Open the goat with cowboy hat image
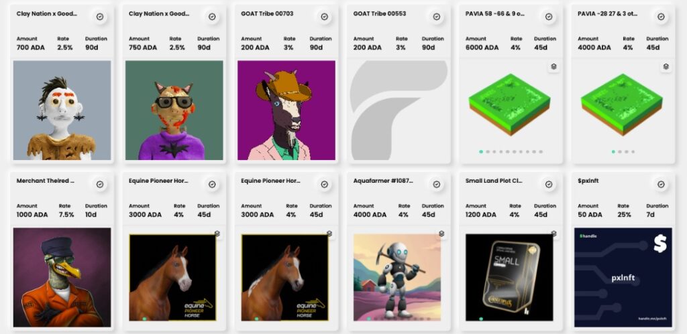The image size is (687, 334). coord(286,110)
